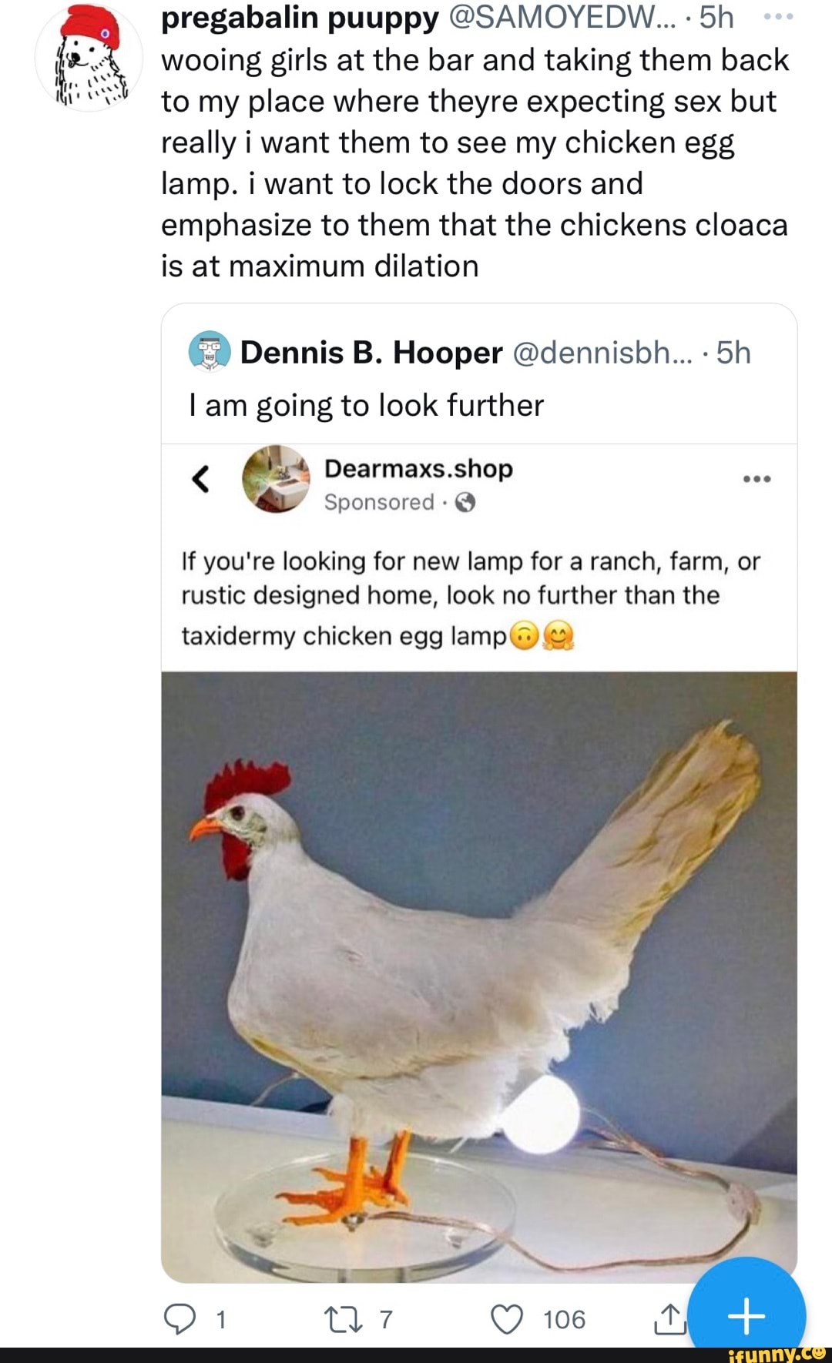Open the pregabalin puuppy display name

(x=300, y=17)
